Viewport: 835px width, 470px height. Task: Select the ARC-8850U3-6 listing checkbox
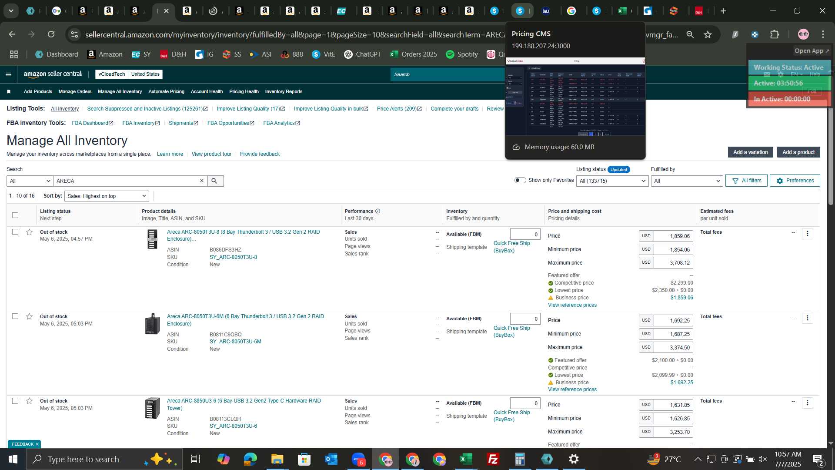point(15,401)
